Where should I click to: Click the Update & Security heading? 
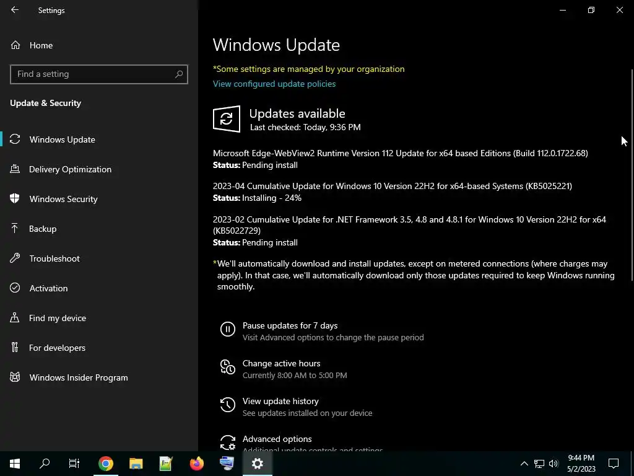[45, 103]
